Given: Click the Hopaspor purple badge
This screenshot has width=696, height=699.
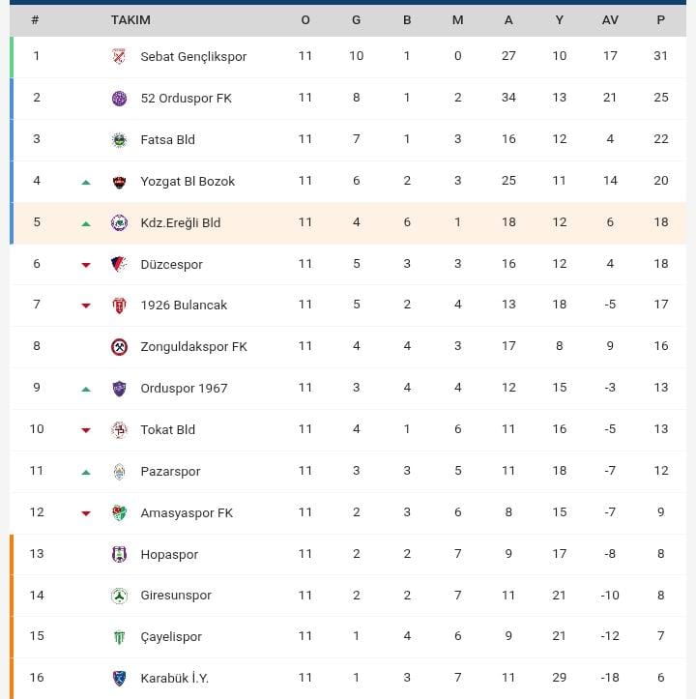Looking at the screenshot, I should (119, 554).
